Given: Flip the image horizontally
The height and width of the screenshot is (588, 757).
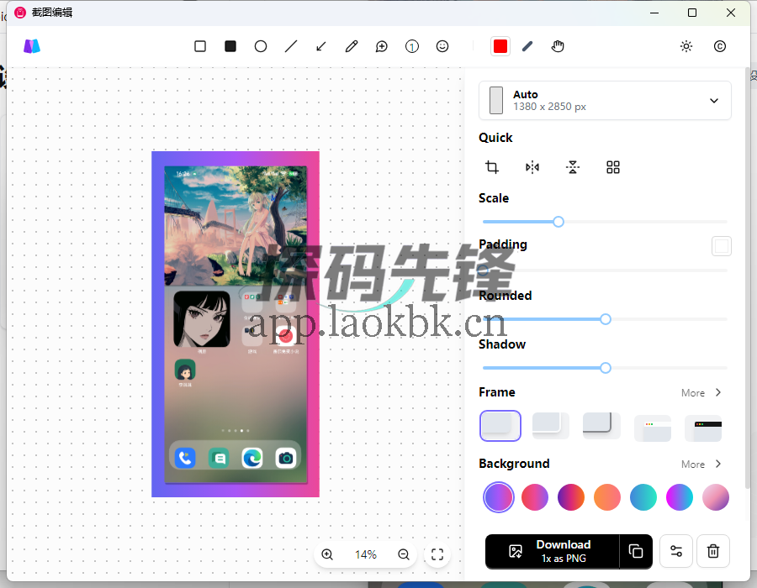Looking at the screenshot, I should pyautogui.click(x=532, y=167).
